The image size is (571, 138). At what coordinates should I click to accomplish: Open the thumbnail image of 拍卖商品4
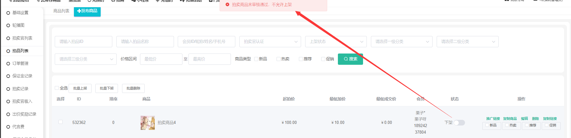pos(148,123)
